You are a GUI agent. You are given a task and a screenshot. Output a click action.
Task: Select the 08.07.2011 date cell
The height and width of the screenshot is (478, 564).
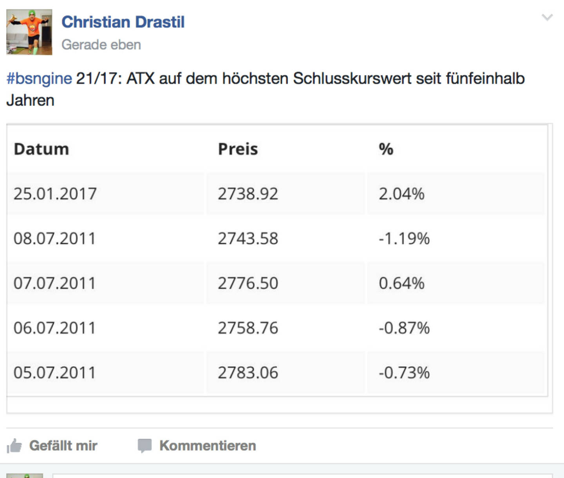pos(55,239)
